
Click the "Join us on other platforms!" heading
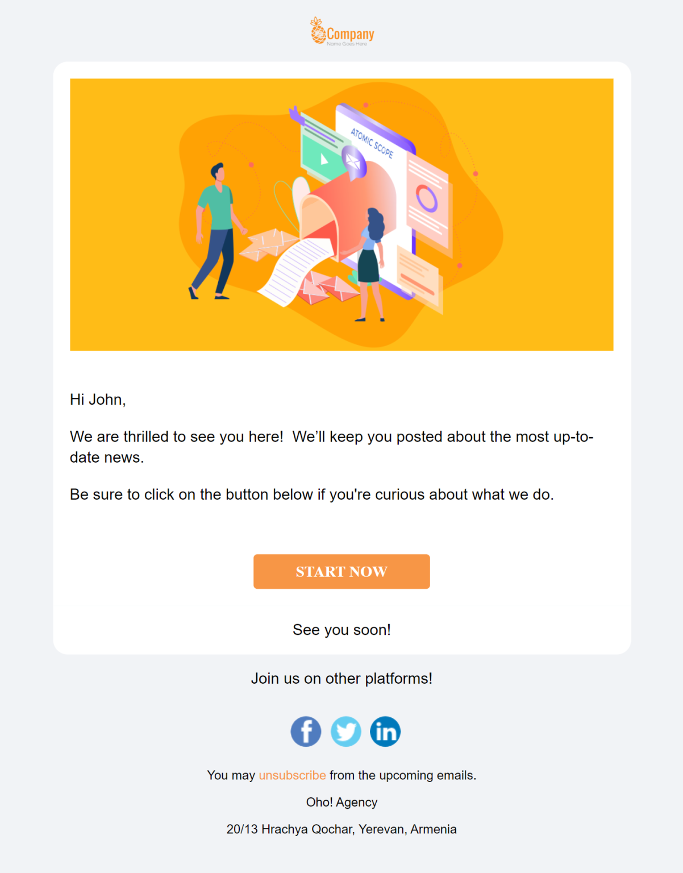[x=342, y=679]
